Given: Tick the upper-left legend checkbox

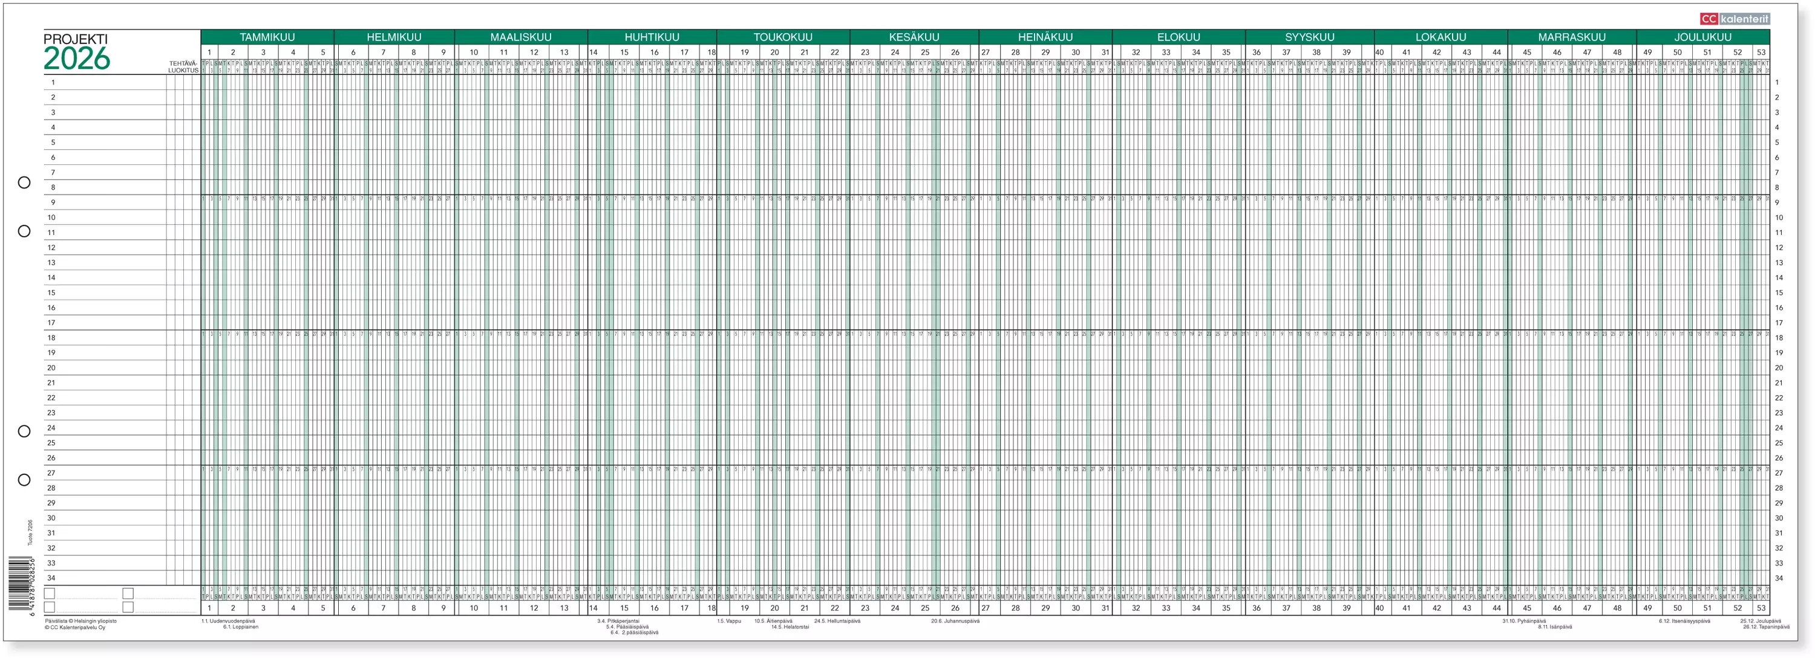Looking at the screenshot, I should pos(50,593).
